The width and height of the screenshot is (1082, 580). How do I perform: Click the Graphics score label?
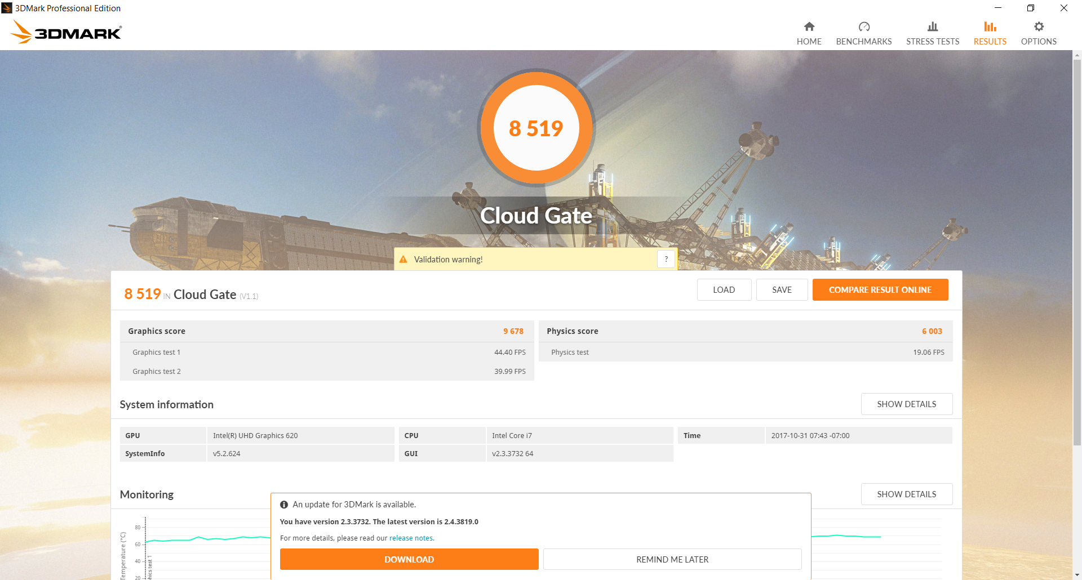157,331
